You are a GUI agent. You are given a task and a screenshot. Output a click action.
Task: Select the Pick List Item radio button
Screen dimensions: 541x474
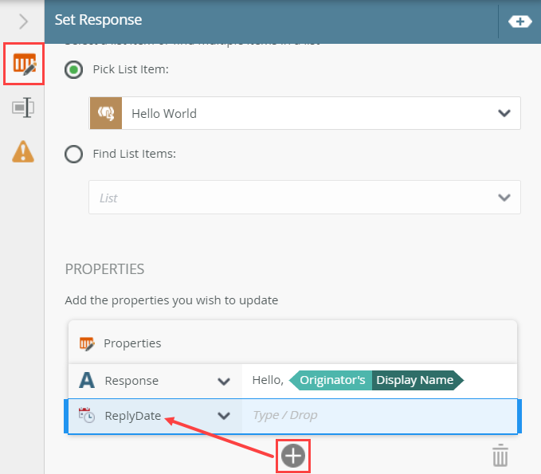tap(74, 69)
